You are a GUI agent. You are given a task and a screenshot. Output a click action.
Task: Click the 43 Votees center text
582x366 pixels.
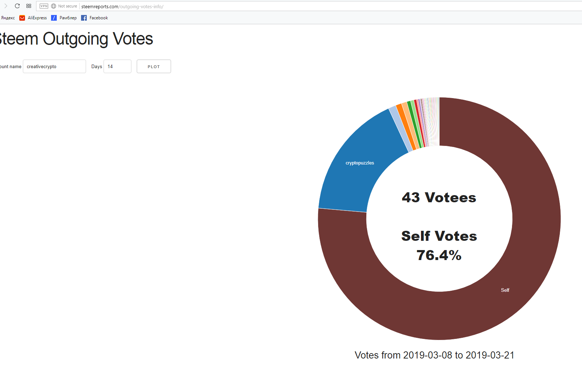pyautogui.click(x=439, y=197)
